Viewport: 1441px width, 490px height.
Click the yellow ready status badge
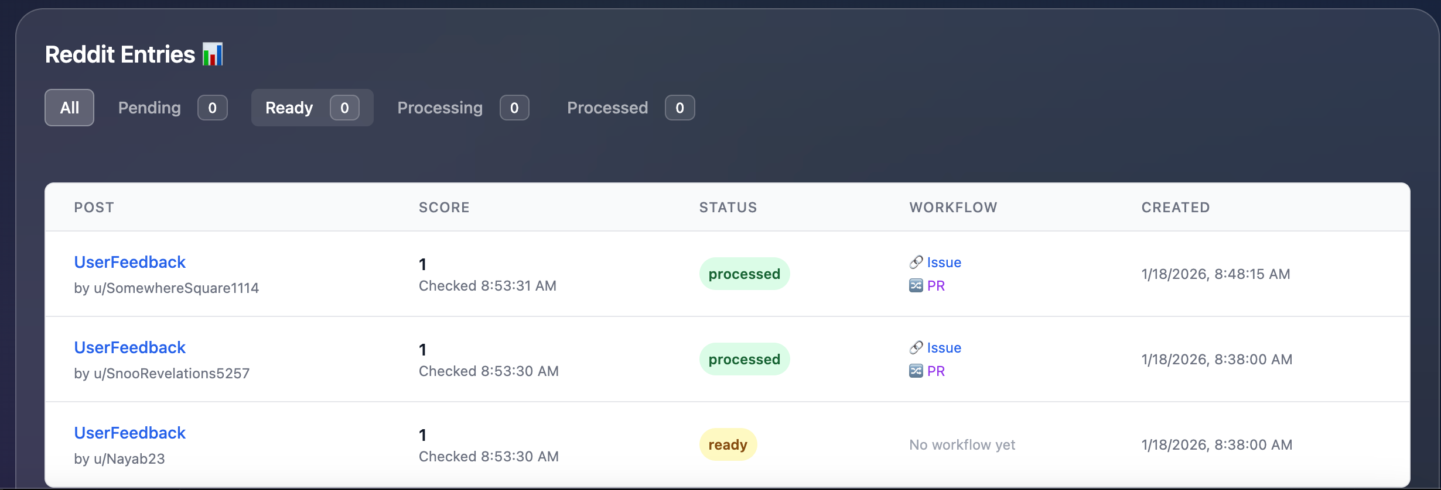(x=728, y=444)
